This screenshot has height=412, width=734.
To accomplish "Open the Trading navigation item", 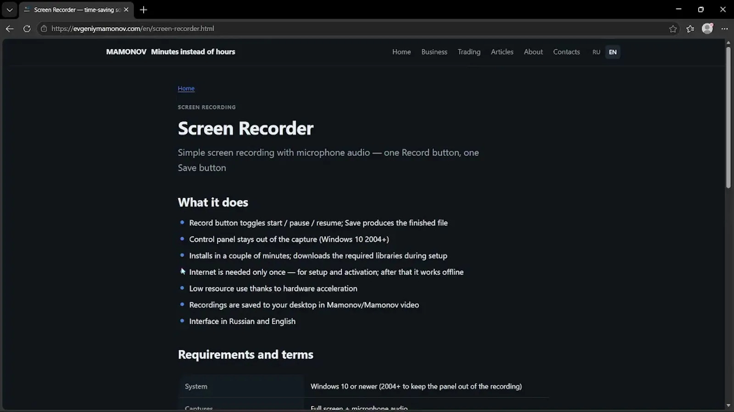I will pyautogui.click(x=469, y=52).
